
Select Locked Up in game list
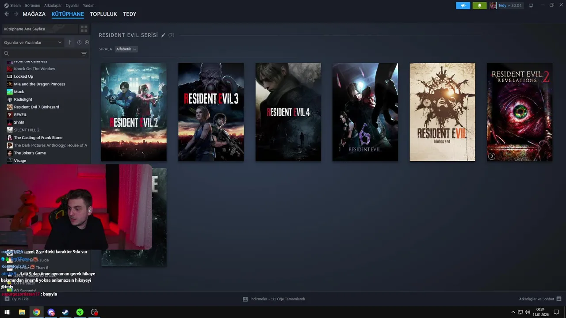pyautogui.click(x=23, y=76)
